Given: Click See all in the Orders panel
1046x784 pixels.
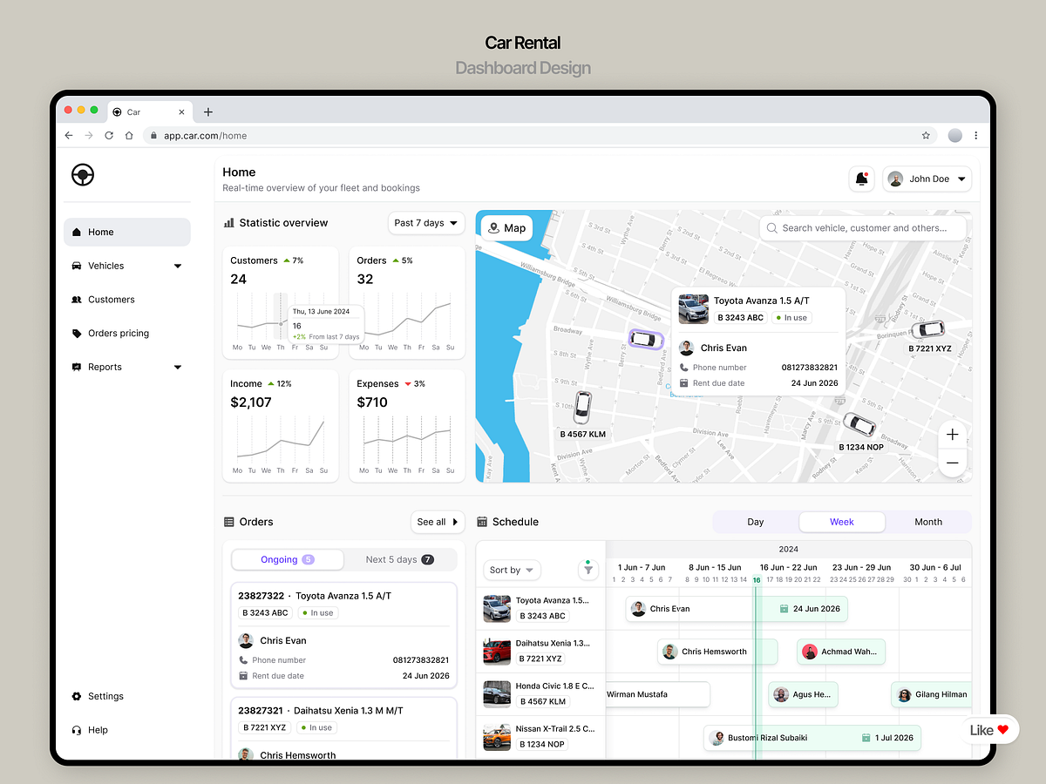Looking at the screenshot, I should point(438,521).
